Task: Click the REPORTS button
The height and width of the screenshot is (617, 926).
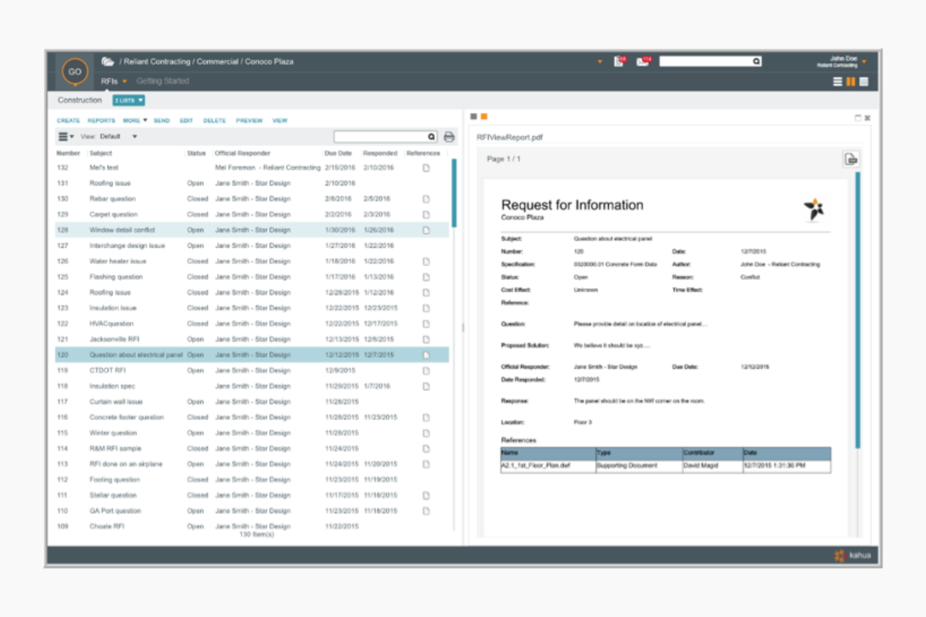Action: [101, 121]
